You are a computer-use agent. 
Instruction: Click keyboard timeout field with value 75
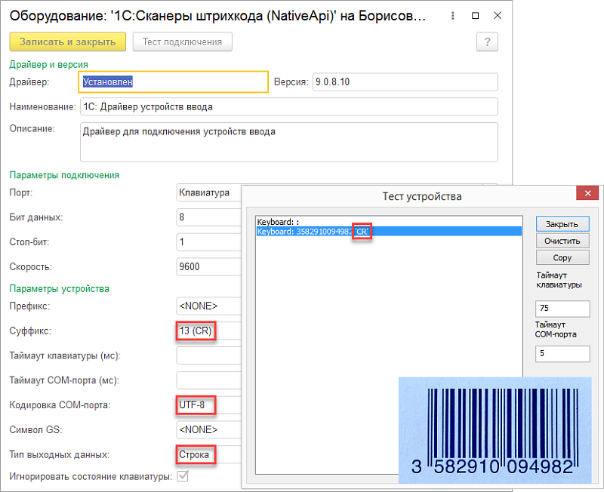[x=562, y=309]
